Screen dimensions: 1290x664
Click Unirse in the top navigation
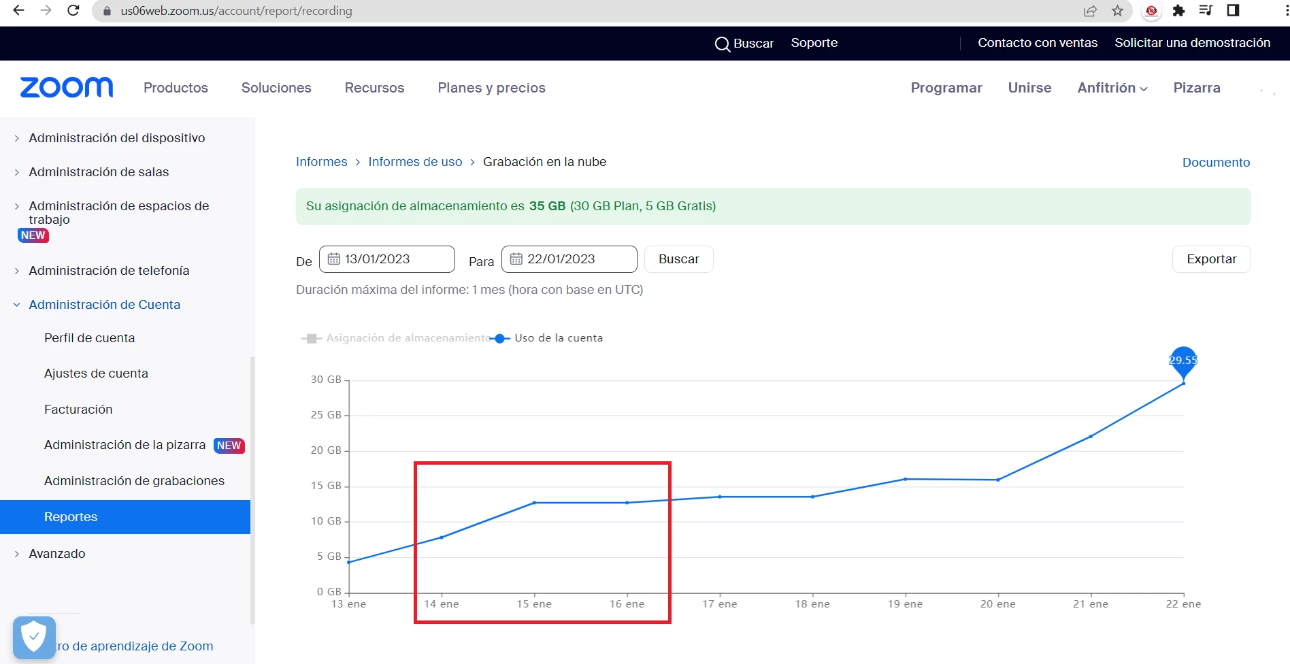point(1029,88)
